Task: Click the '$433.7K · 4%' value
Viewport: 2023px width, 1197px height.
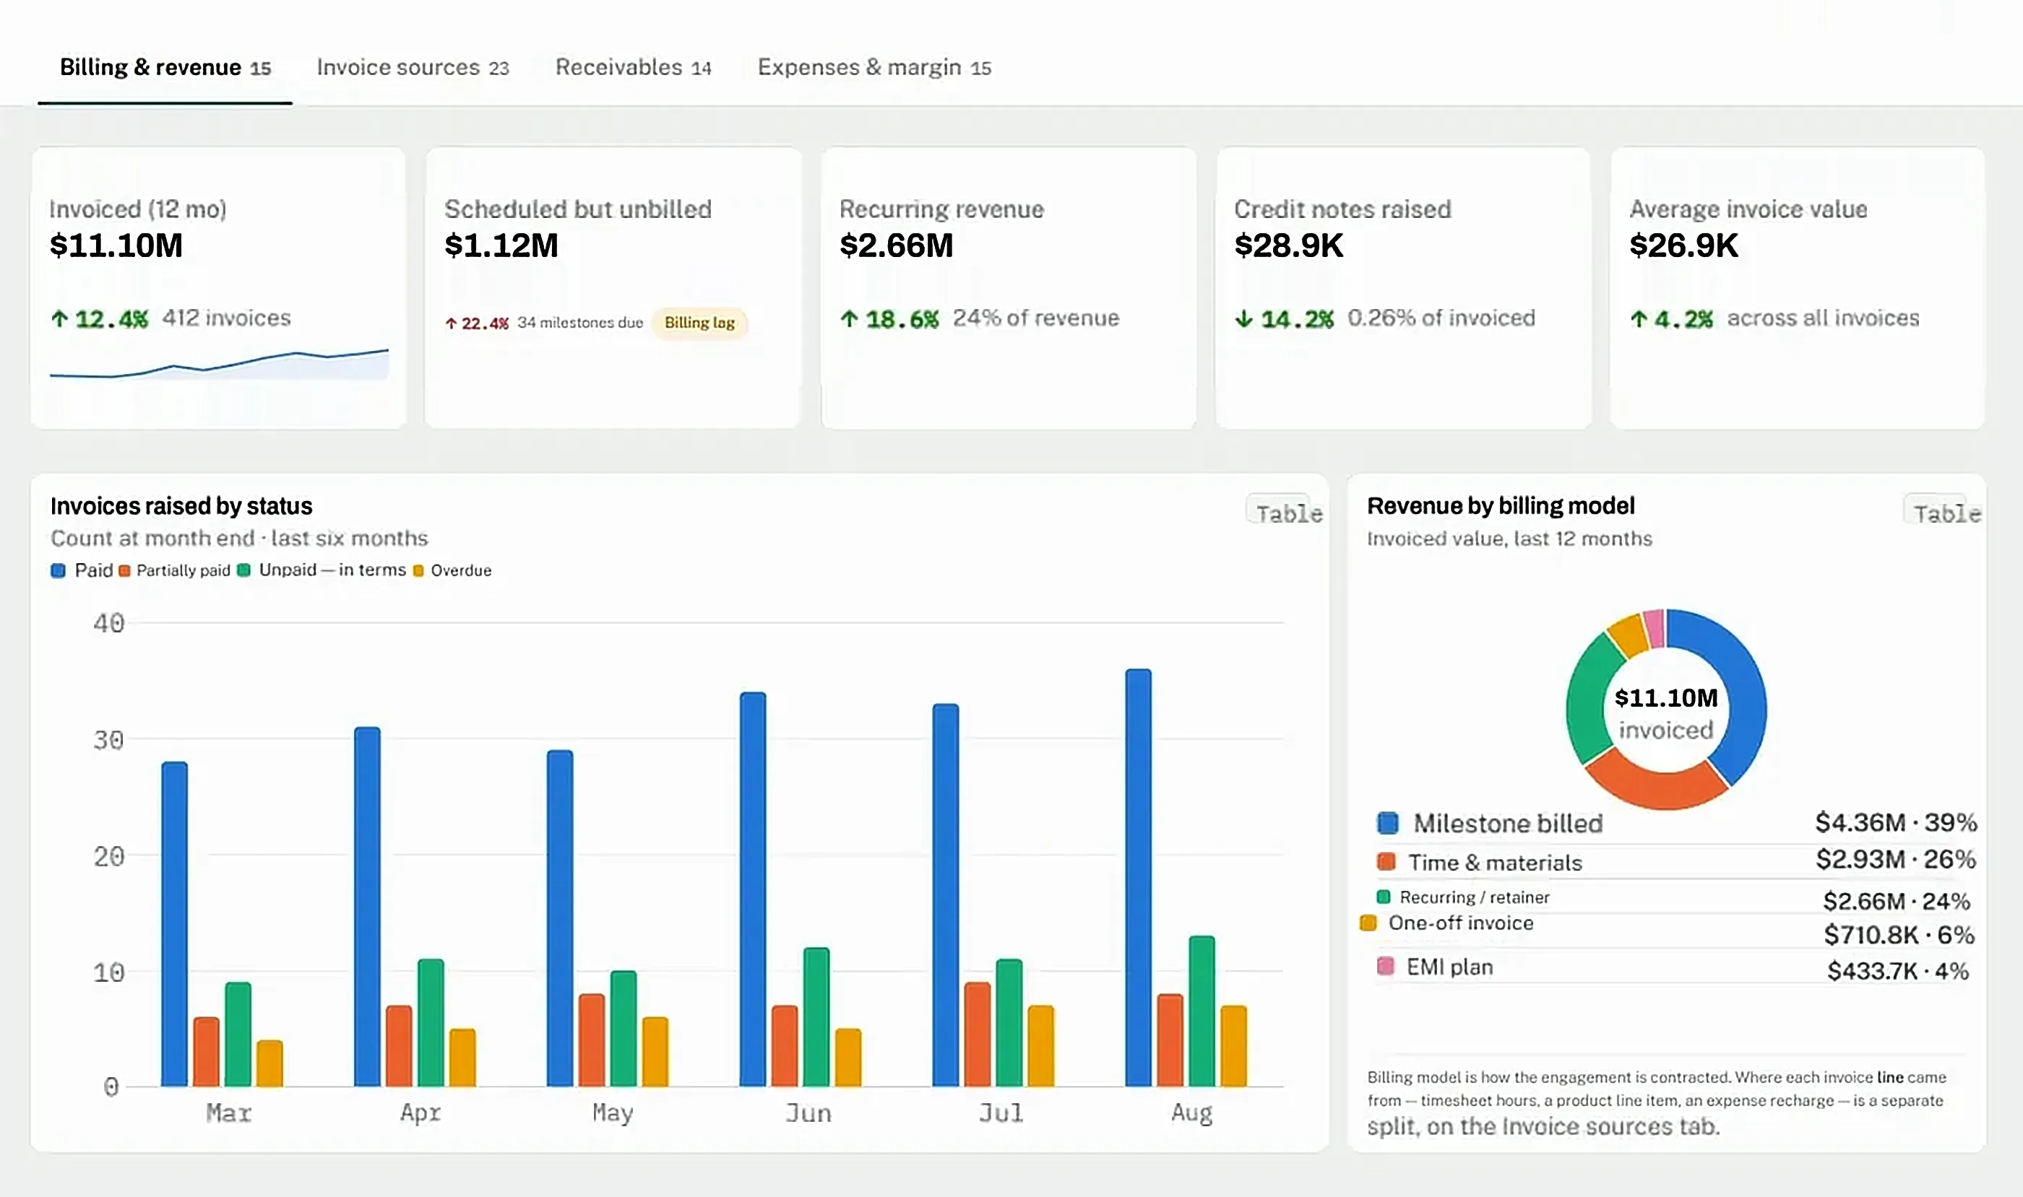Action: click(1899, 970)
